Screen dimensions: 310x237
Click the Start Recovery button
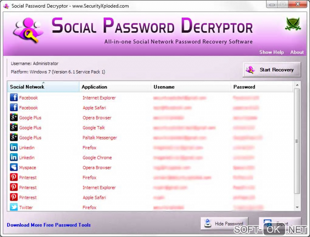272,70
